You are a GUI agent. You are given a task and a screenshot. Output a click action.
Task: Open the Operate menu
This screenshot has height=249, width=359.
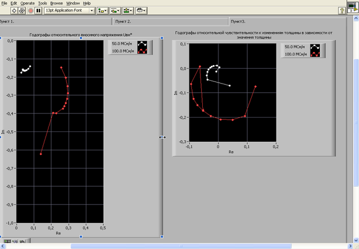pos(28,3)
